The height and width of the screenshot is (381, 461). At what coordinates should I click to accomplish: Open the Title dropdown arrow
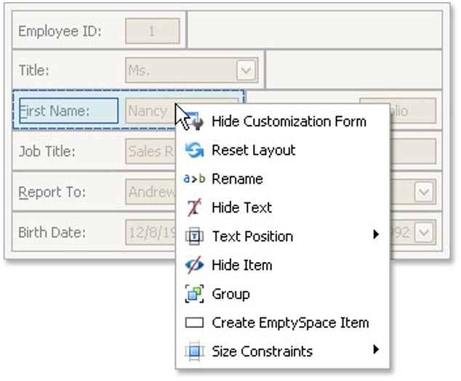(x=246, y=70)
